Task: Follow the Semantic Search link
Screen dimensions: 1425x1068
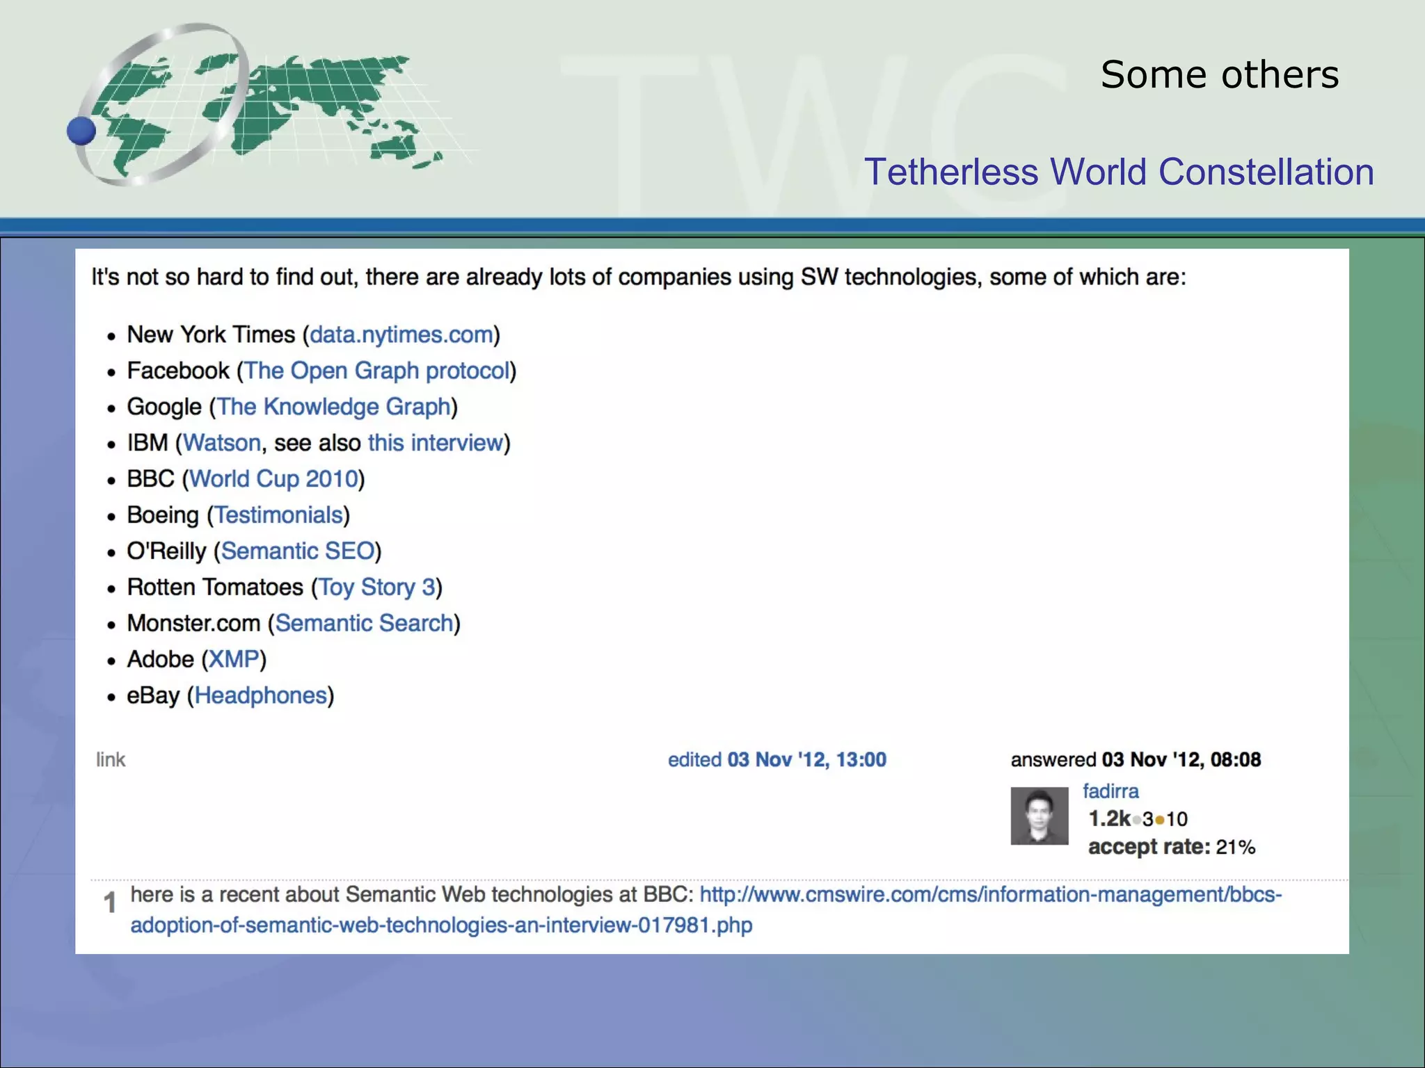Action: (x=364, y=624)
